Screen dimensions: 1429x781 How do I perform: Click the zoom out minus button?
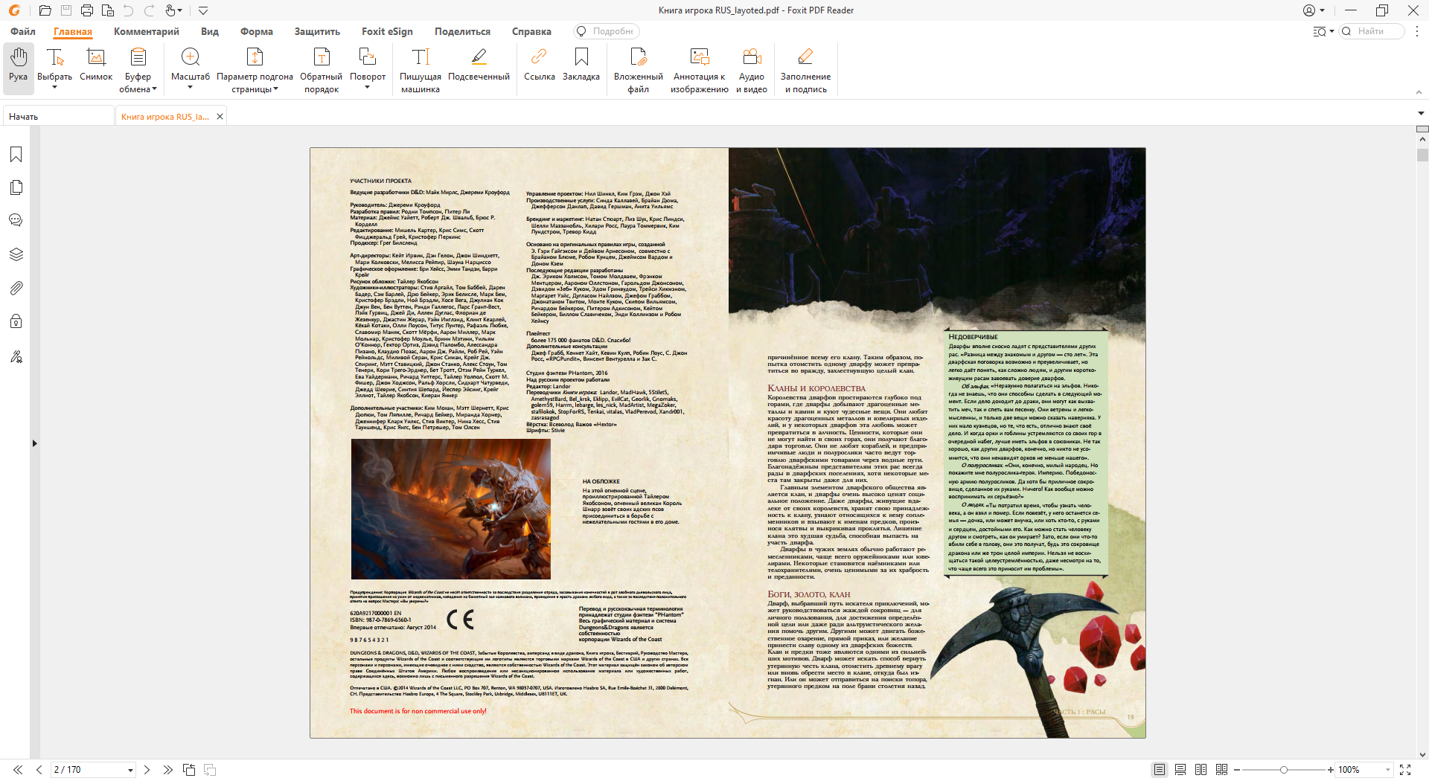click(1237, 770)
